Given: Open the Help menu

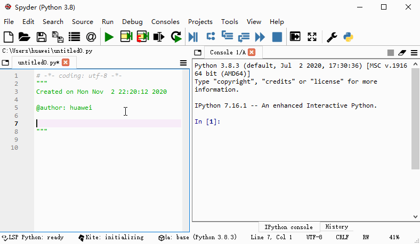Looking at the screenshot, I should click(277, 22).
